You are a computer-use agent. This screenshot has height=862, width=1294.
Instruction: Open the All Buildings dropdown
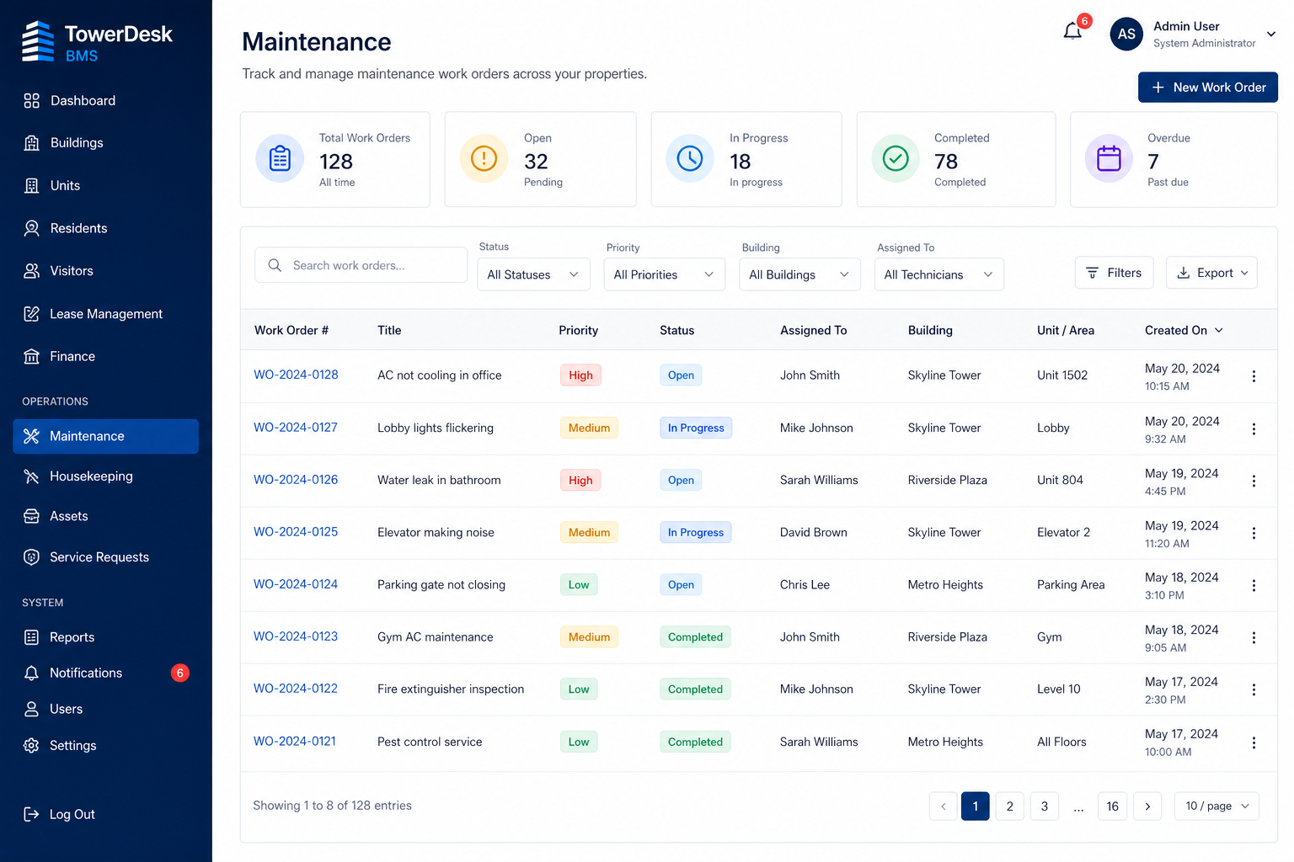[x=799, y=274]
